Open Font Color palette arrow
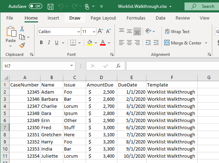Viewport: 219px width, 163px height. click(109, 43)
